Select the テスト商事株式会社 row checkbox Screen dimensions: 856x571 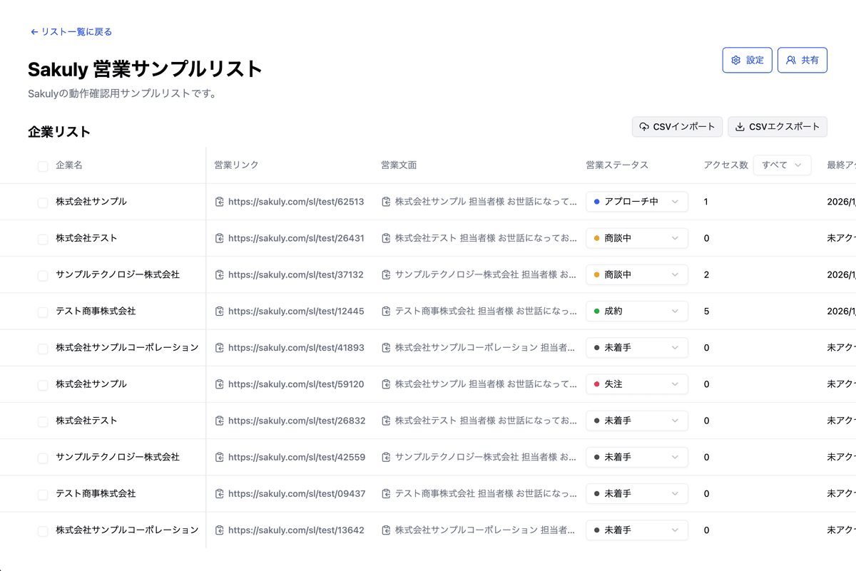[42, 311]
